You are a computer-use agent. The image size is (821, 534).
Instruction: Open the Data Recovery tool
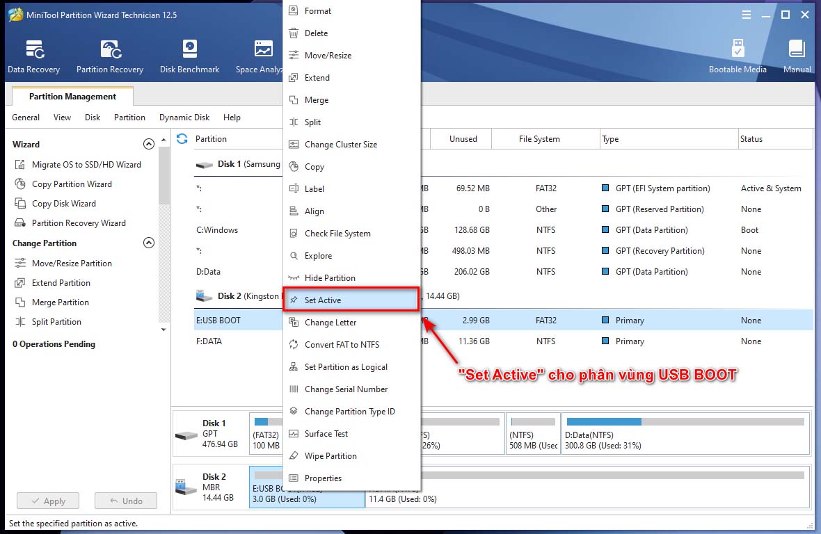pyautogui.click(x=34, y=56)
